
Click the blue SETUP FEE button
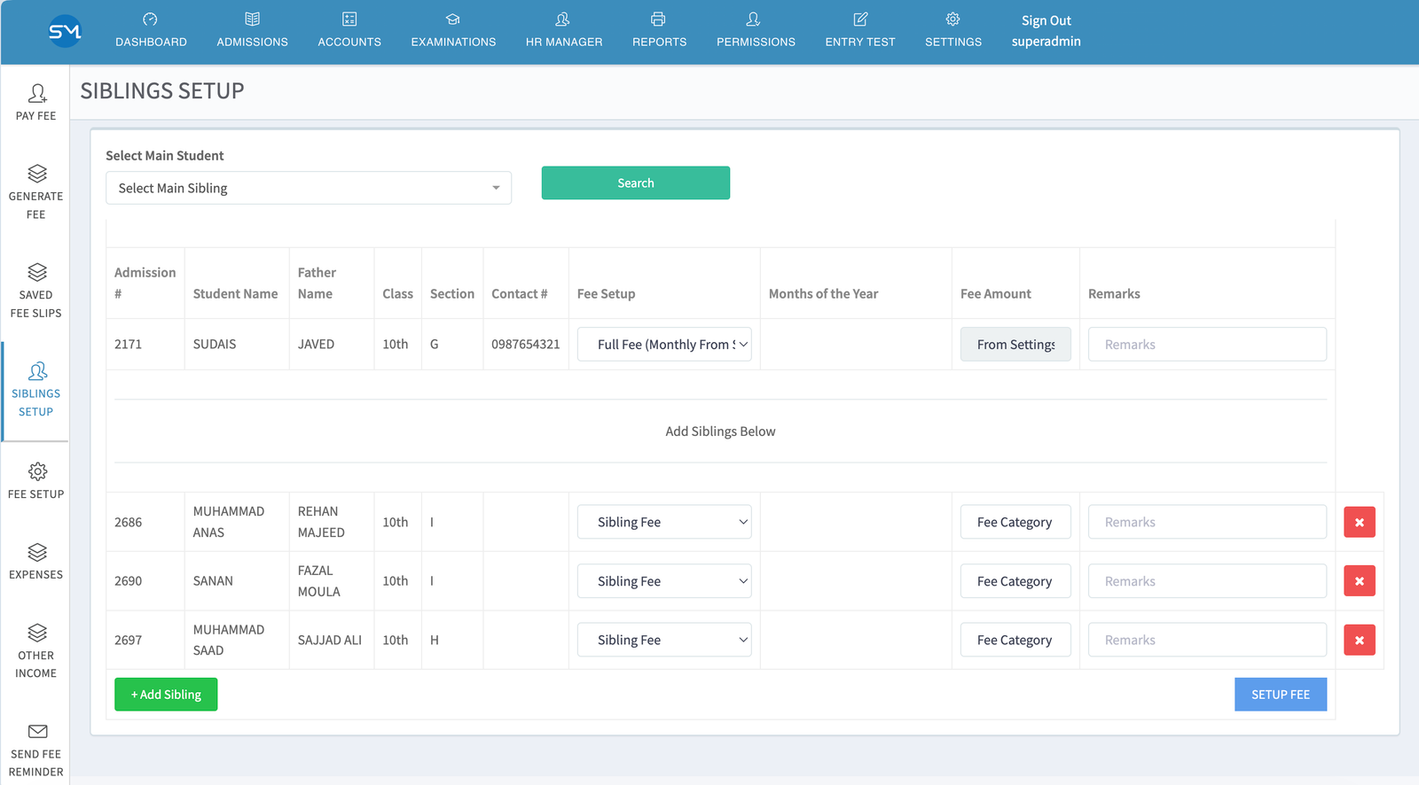[x=1281, y=695]
